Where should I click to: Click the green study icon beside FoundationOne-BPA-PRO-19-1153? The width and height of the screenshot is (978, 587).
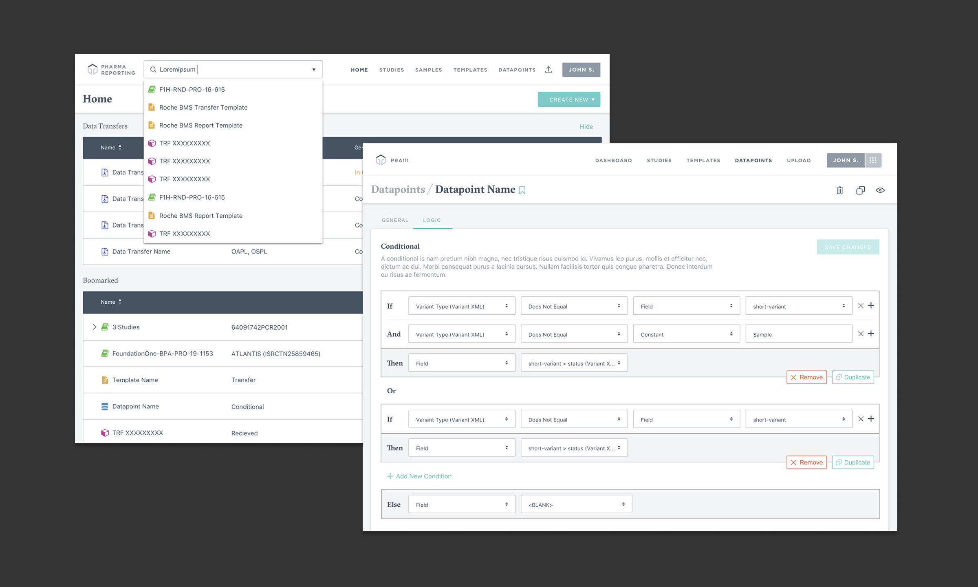click(x=105, y=353)
